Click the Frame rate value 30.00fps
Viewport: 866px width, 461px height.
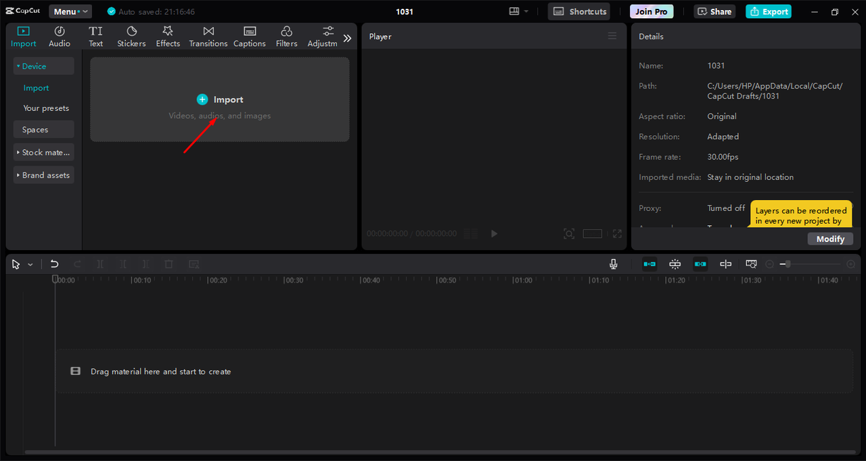coord(723,157)
